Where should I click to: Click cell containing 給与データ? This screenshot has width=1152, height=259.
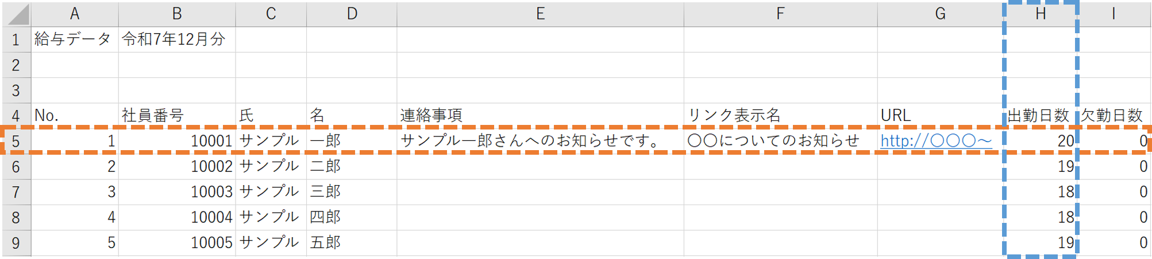click(x=74, y=40)
